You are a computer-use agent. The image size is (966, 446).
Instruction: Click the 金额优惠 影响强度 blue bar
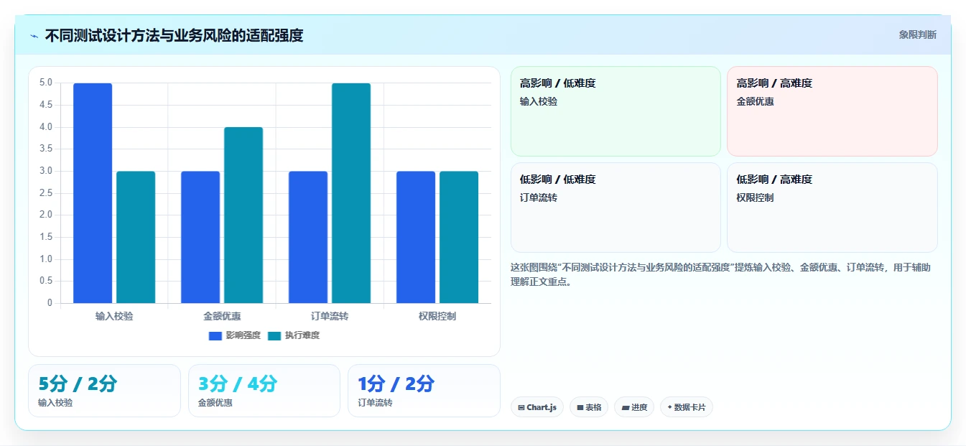coord(200,237)
